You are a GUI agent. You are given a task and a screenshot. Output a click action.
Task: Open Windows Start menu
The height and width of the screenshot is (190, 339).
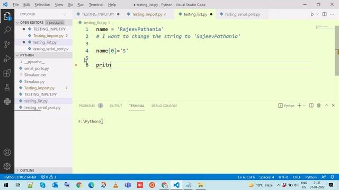coord(6,185)
